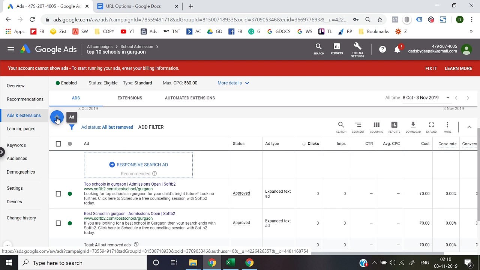Toggle status dot for Best School ad
480x270 pixels.
[70, 223]
